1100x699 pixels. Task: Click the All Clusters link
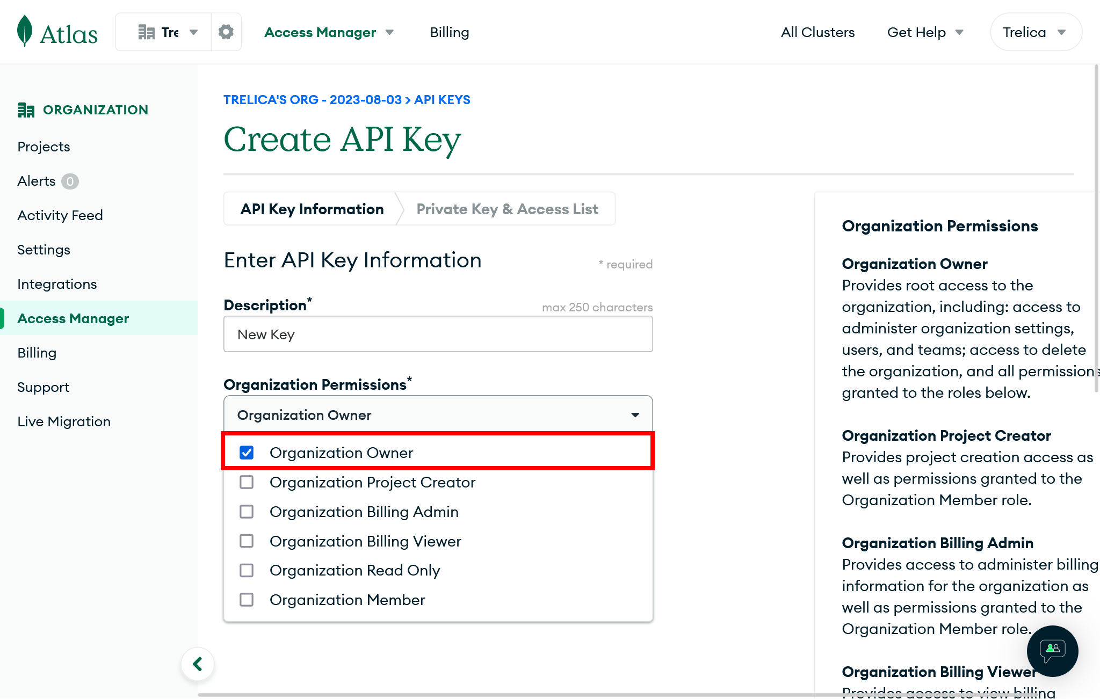(817, 32)
